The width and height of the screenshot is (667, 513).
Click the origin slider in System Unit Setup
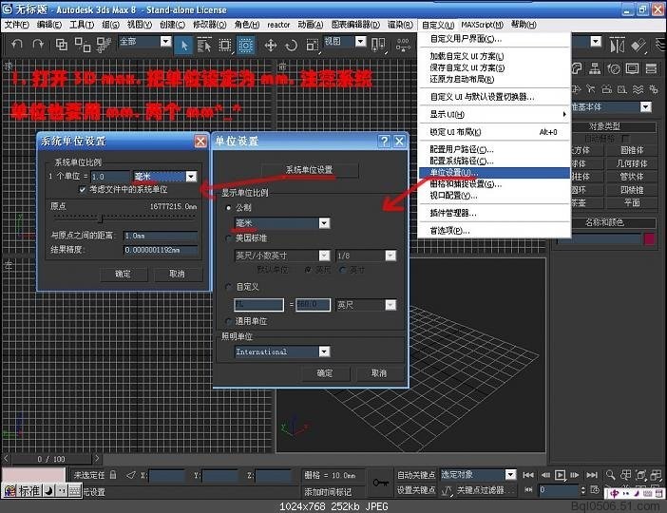point(101,218)
